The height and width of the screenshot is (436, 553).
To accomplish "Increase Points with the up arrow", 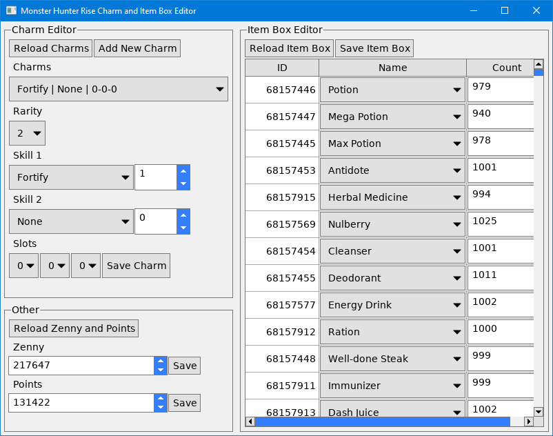I will (x=161, y=398).
